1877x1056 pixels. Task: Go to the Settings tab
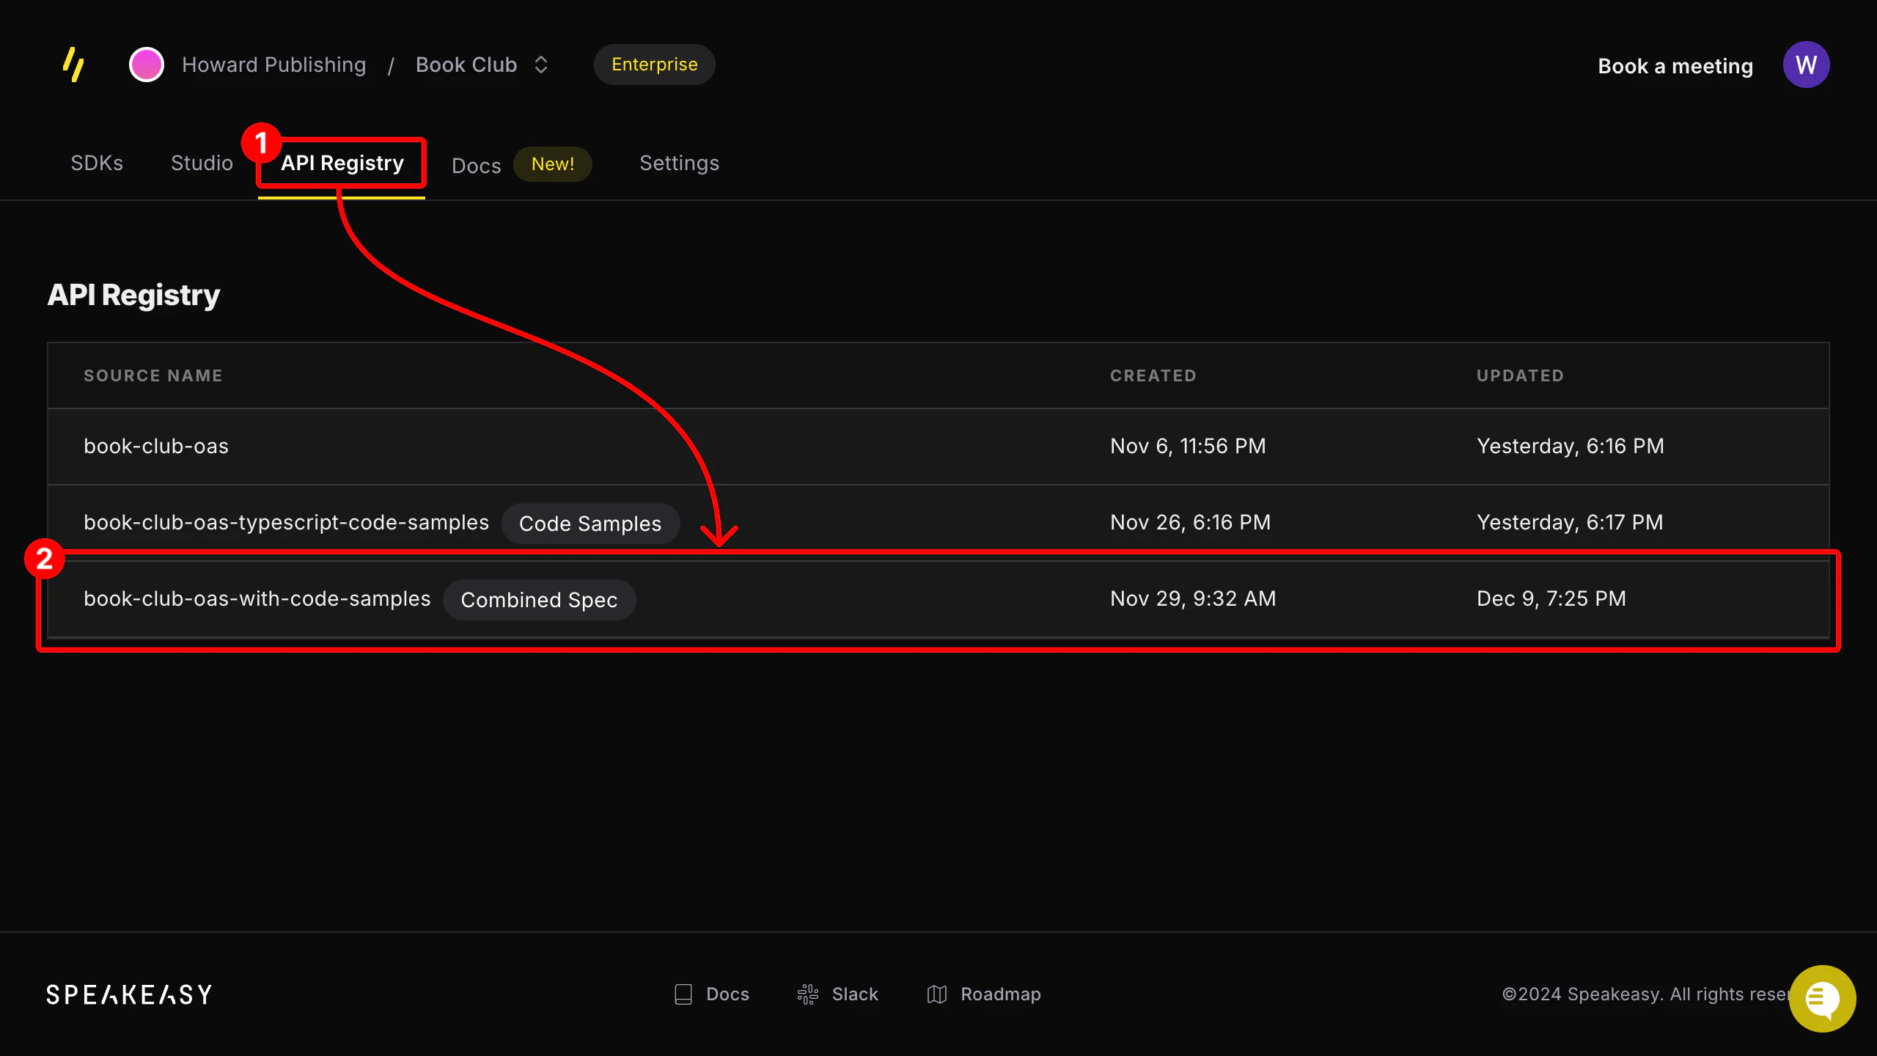(x=679, y=163)
